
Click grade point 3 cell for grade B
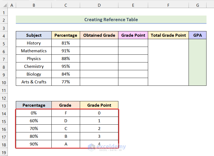click(x=99, y=136)
